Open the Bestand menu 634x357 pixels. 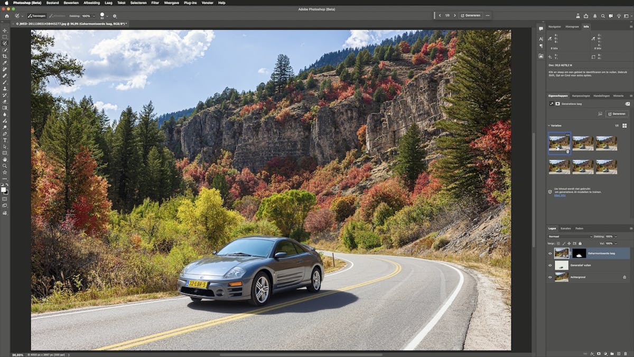[53, 3]
